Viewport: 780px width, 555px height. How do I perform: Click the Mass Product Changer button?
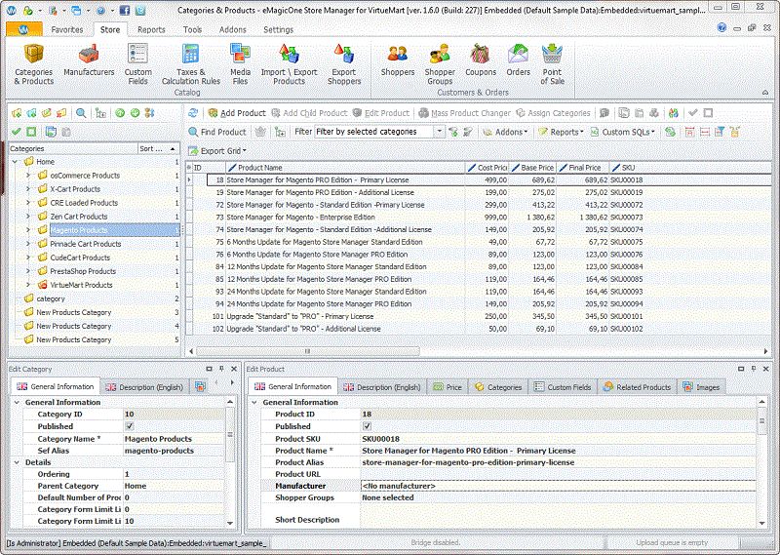click(465, 113)
